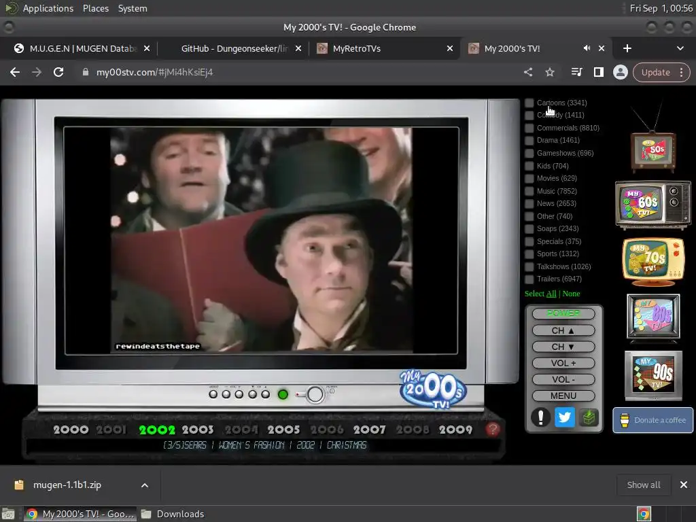Click the exclamation mark info icon

(540, 417)
